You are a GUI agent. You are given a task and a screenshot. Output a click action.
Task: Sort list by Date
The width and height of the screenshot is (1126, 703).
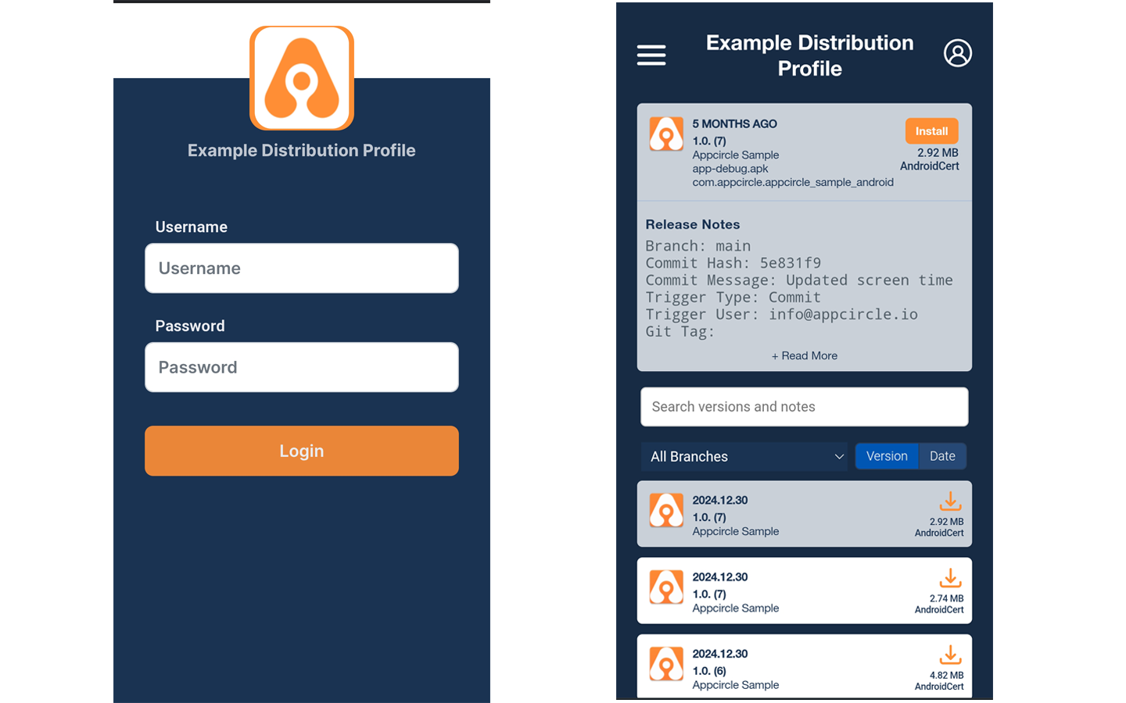942,456
